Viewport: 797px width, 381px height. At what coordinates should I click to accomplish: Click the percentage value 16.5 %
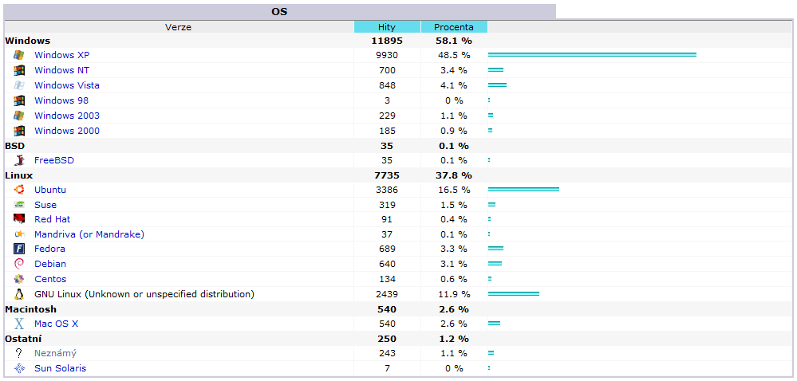pyautogui.click(x=454, y=190)
